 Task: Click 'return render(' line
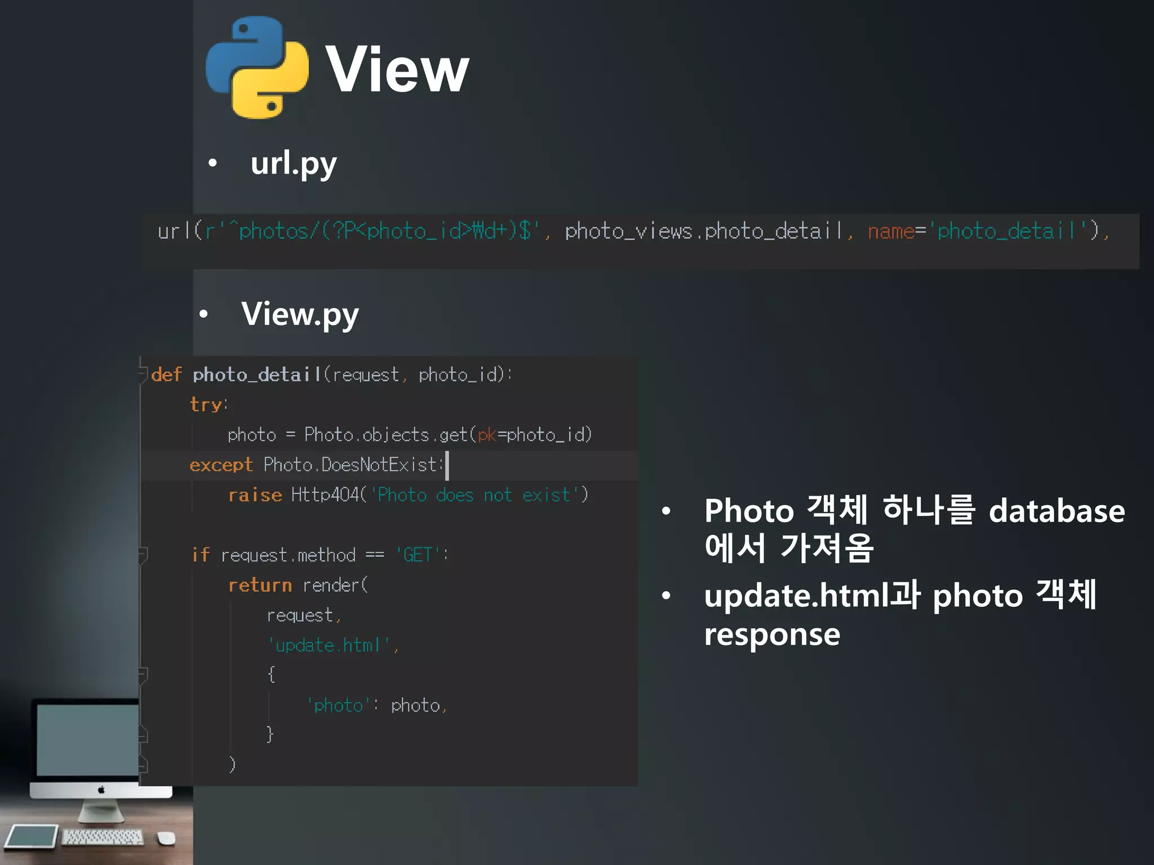point(298,585)
